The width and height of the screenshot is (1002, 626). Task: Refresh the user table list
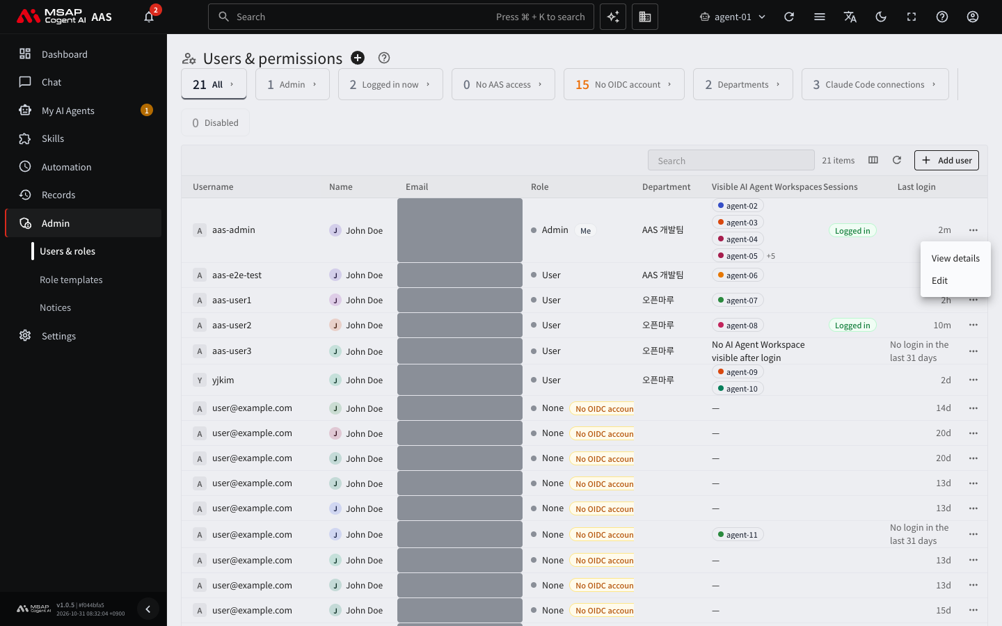tap(897, 160)
